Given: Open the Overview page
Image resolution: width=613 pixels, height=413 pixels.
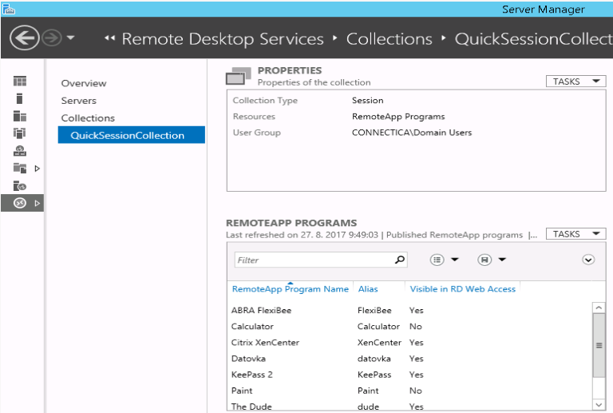Looking at the screenshot, I should click(x=84, y=83).
